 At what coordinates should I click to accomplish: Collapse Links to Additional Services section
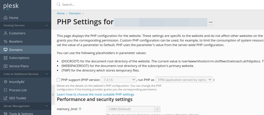click(x=47, y=74)
